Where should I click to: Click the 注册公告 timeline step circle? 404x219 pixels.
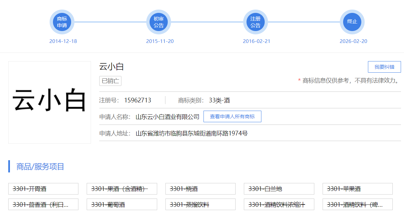coord(255,22)
